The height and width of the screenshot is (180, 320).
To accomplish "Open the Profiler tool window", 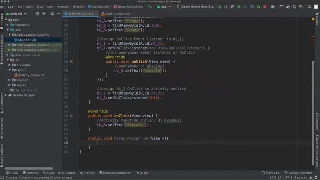I will pos(87,173).
